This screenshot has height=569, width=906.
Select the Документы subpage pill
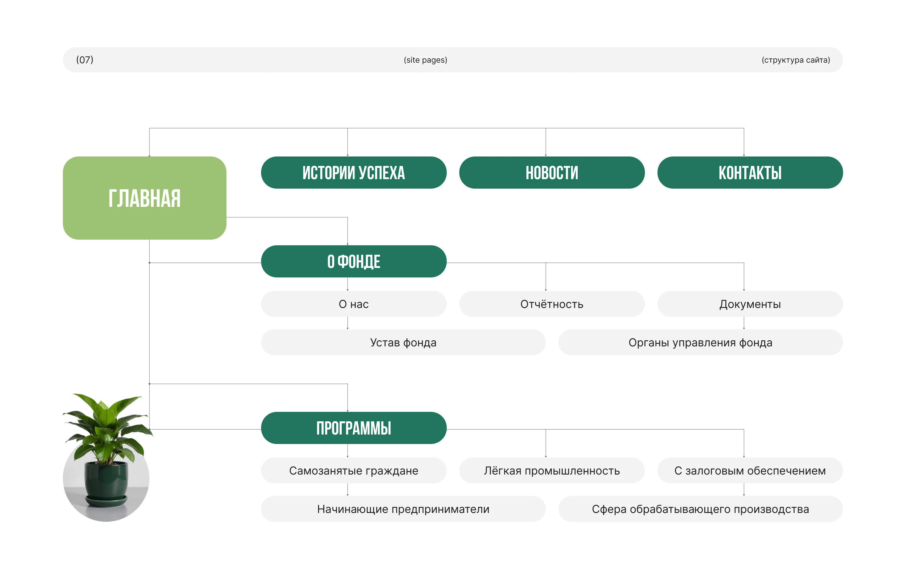click(750, 304)
